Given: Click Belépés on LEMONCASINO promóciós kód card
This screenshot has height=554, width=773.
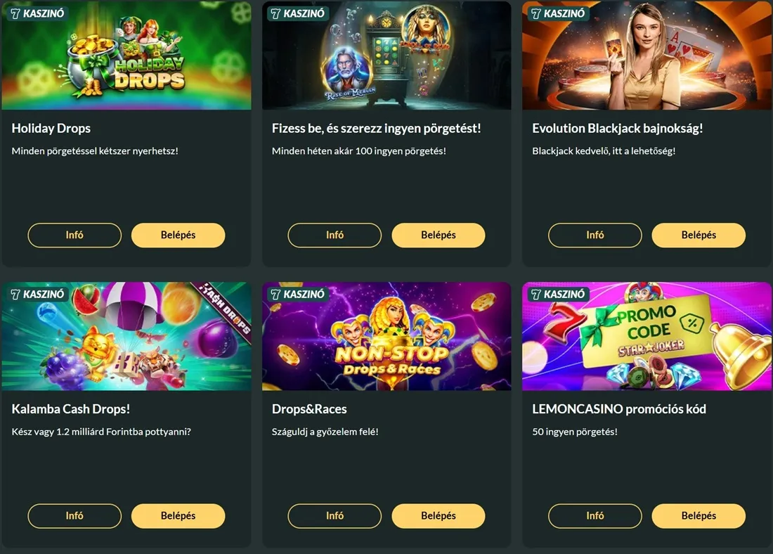Looking at the screenshot, I should click(x=699, y=515).
